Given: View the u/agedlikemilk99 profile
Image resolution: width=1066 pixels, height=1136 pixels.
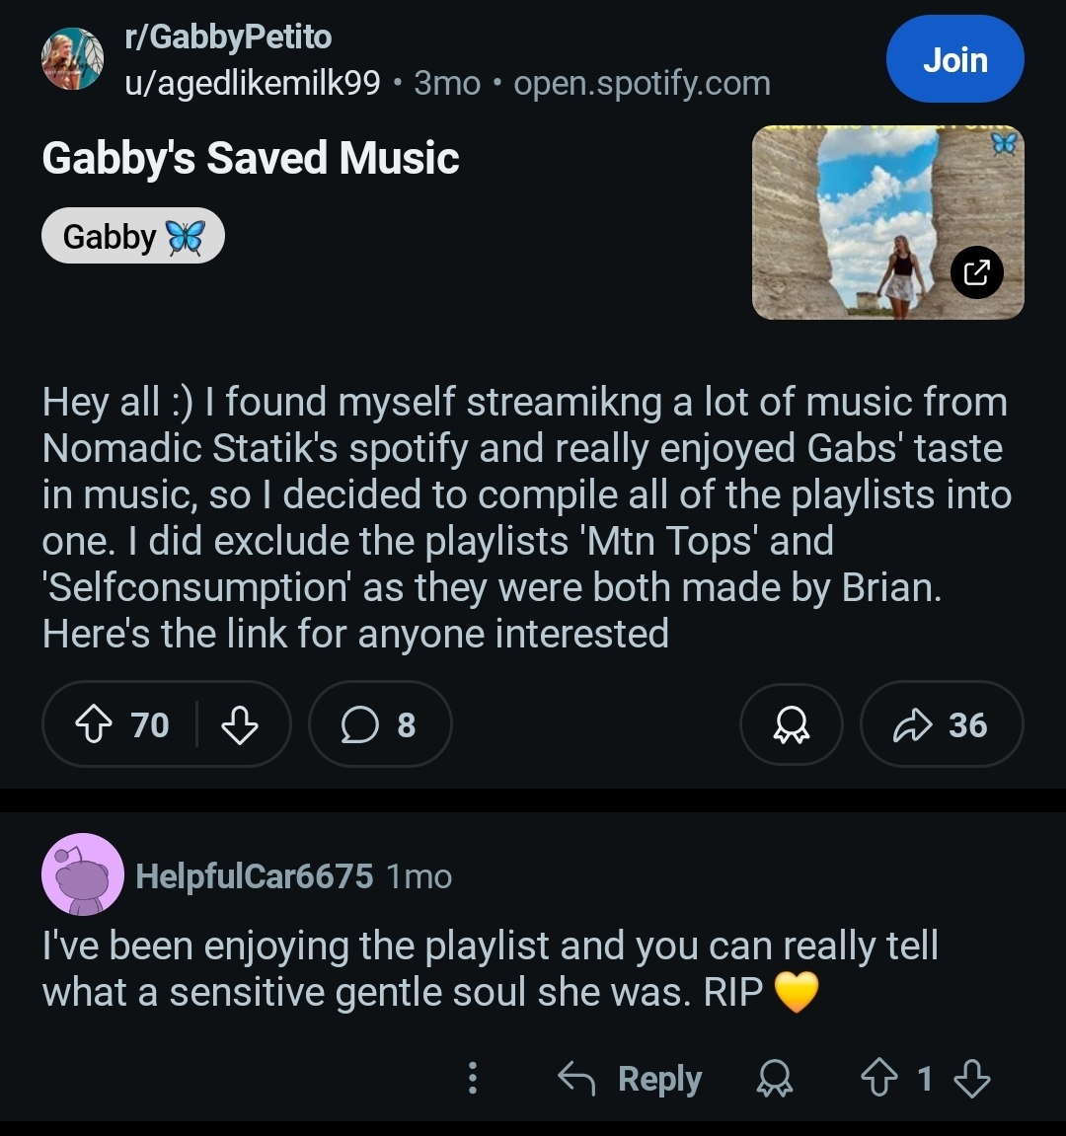Looking at the screenshot, I should click(252, 83).
